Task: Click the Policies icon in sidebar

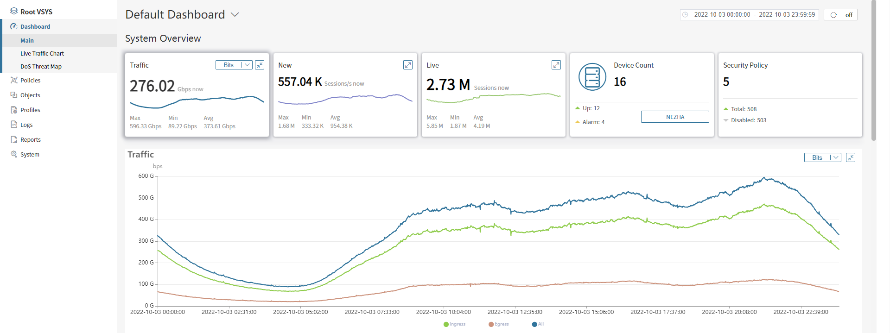Action: click(x=14, y=80)
